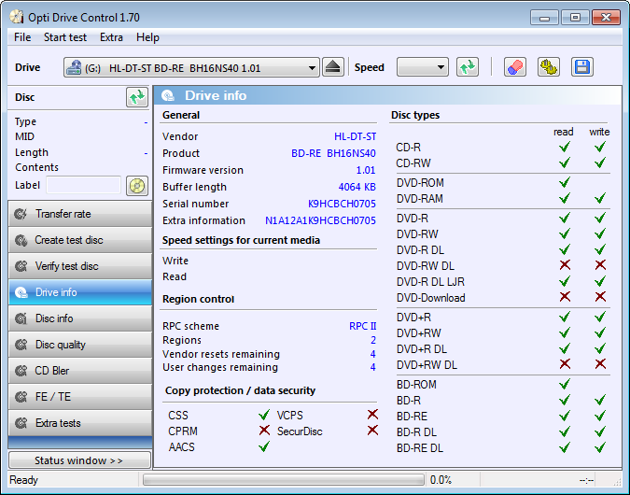Open the Start test menu

tap(65, 37)
